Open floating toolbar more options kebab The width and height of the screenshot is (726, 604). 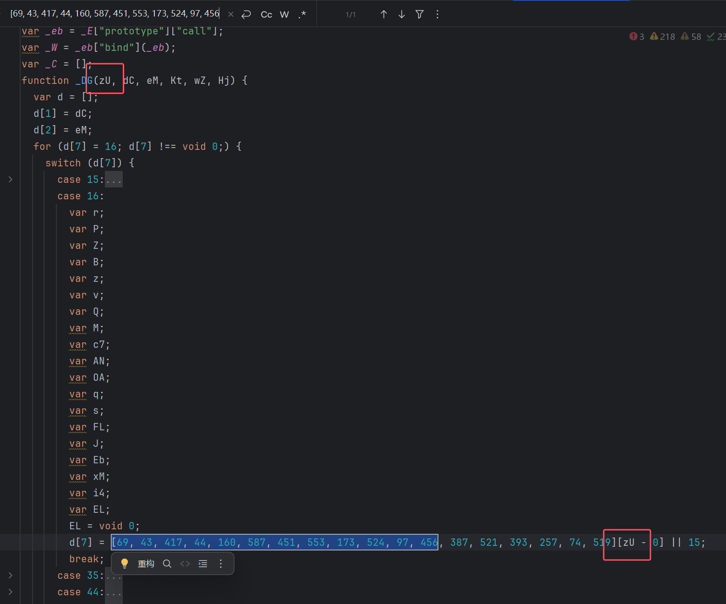coord(221,564)
